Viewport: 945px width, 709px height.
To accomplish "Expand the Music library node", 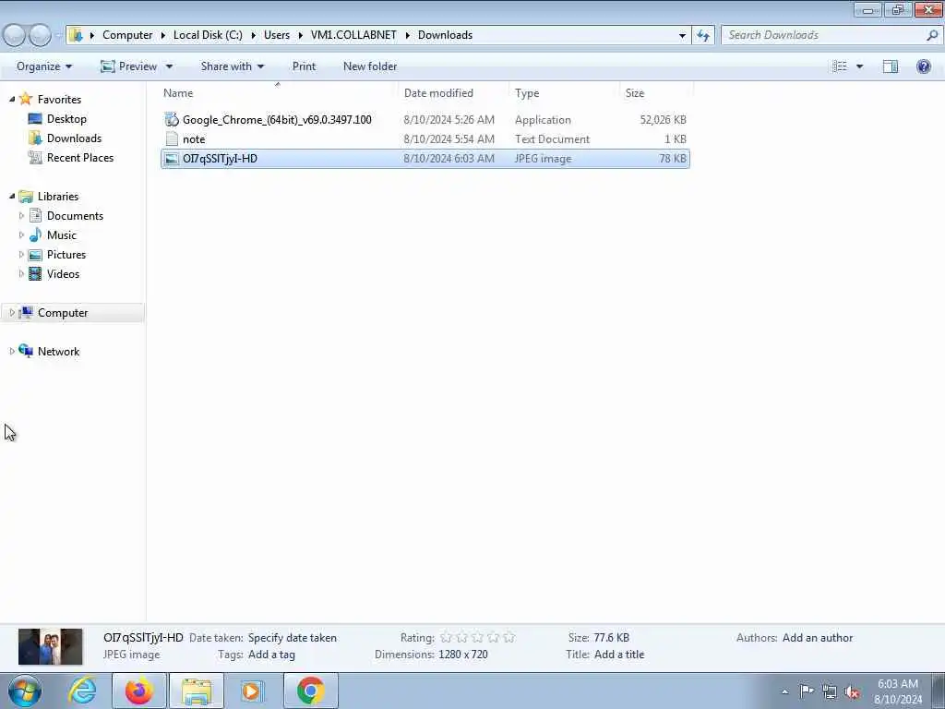I will (22, 234).
